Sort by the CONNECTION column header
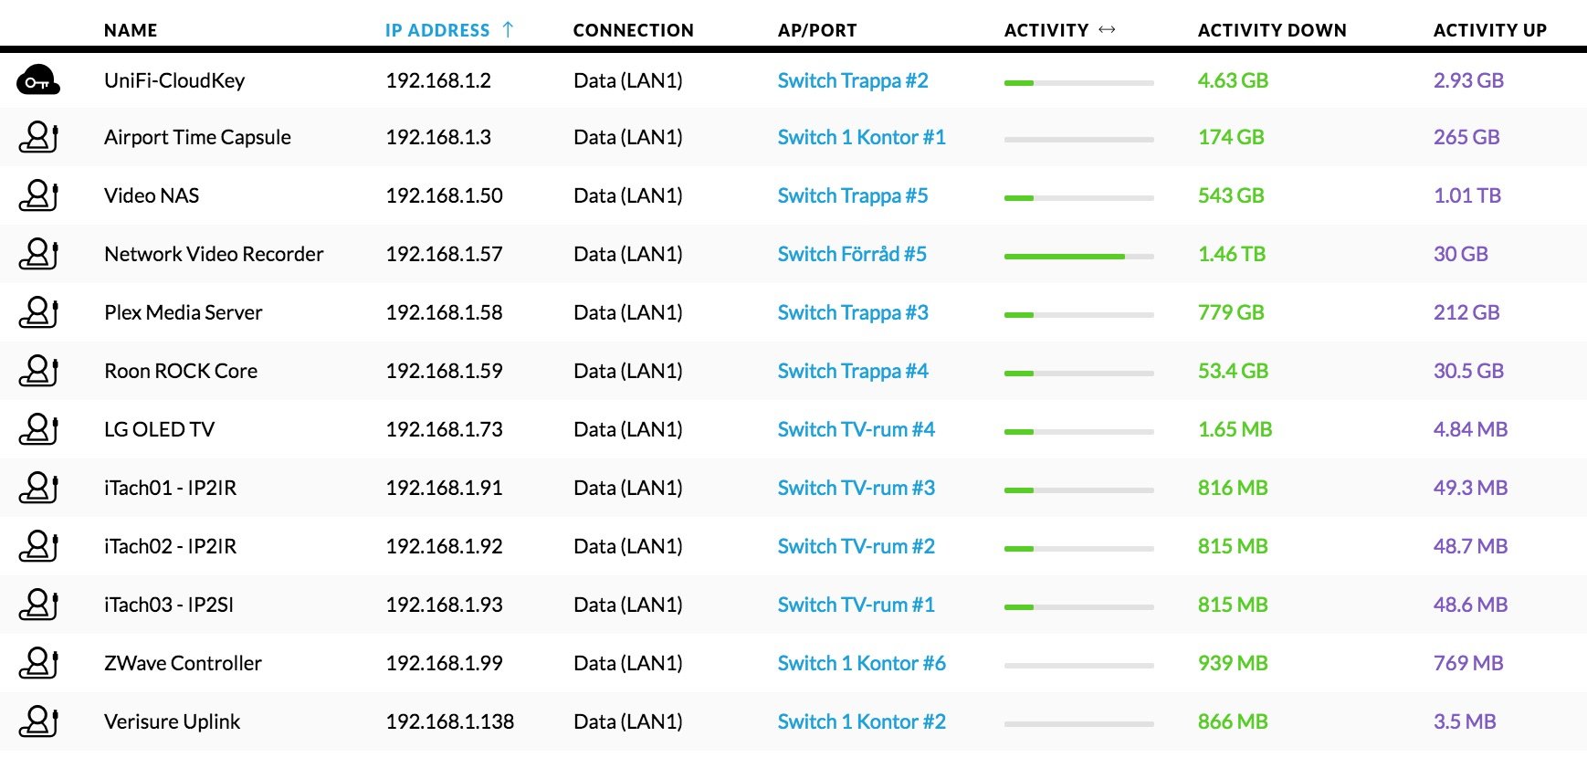This screenshot has width=1587, height=758. [x=634, y=30]
